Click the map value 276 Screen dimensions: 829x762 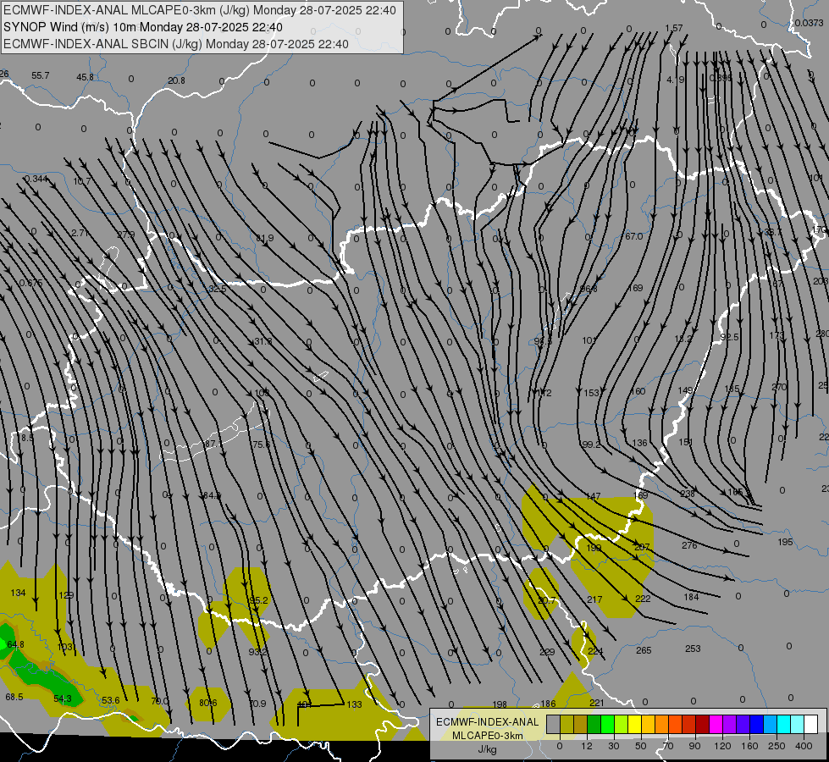coord(689,545)
